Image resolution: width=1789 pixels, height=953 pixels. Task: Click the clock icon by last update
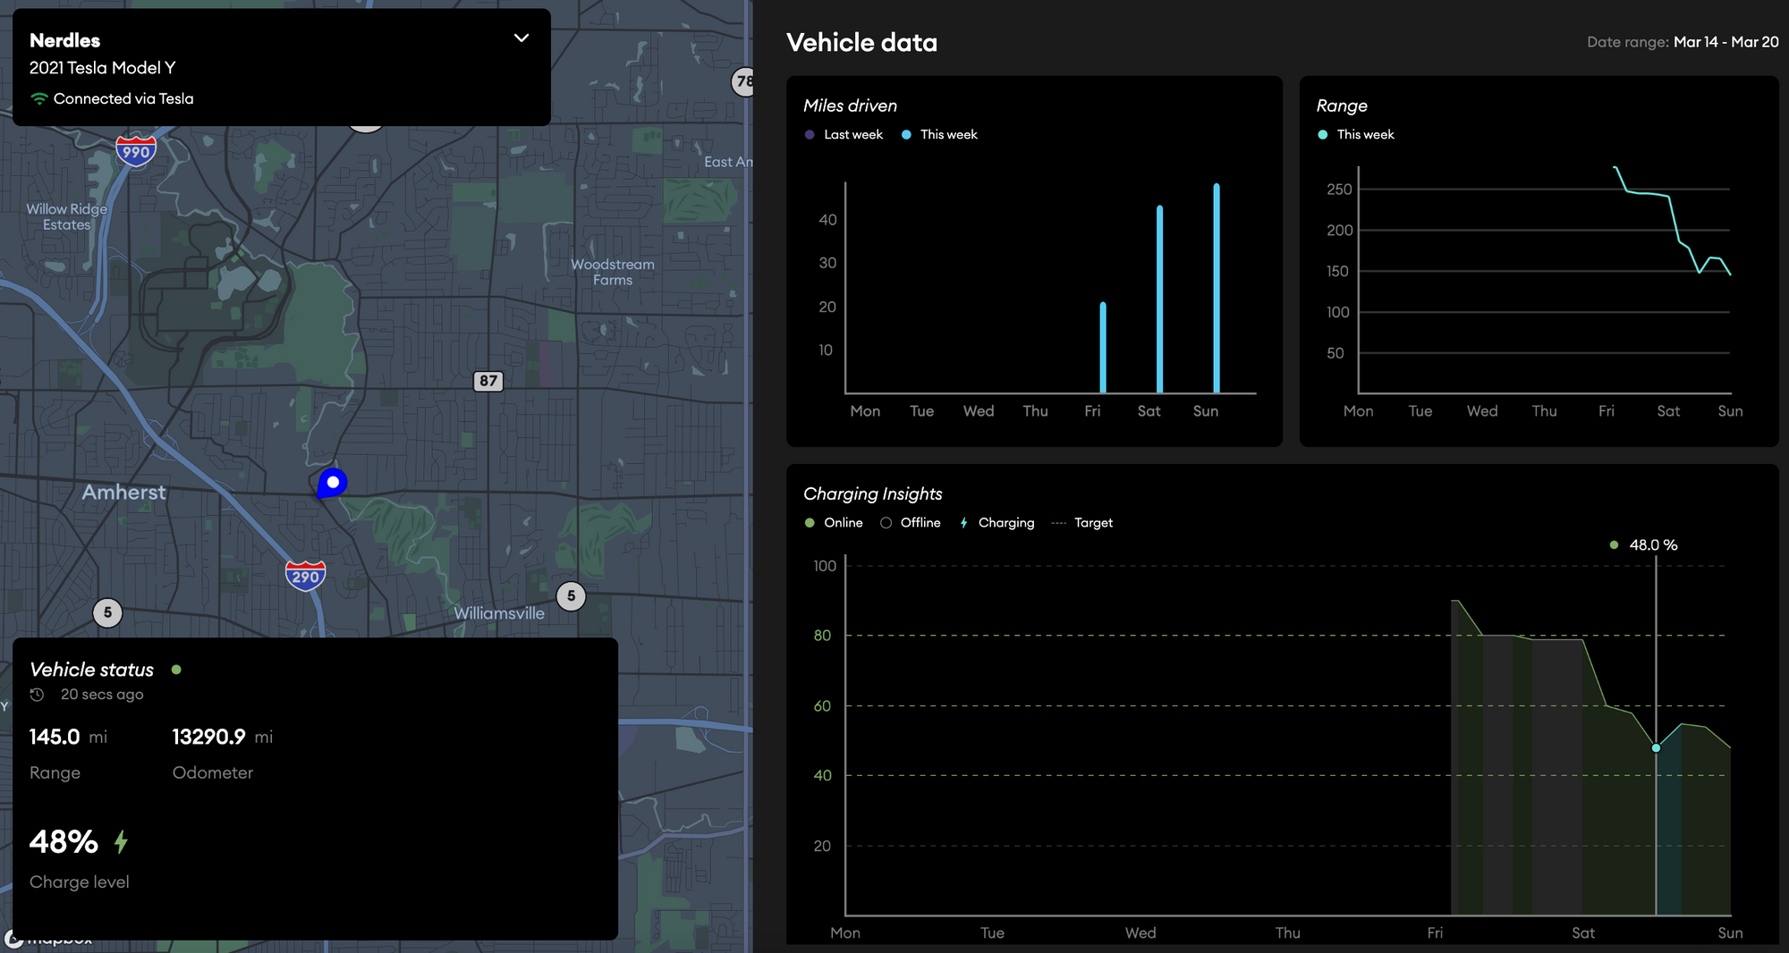pos(37,695)
